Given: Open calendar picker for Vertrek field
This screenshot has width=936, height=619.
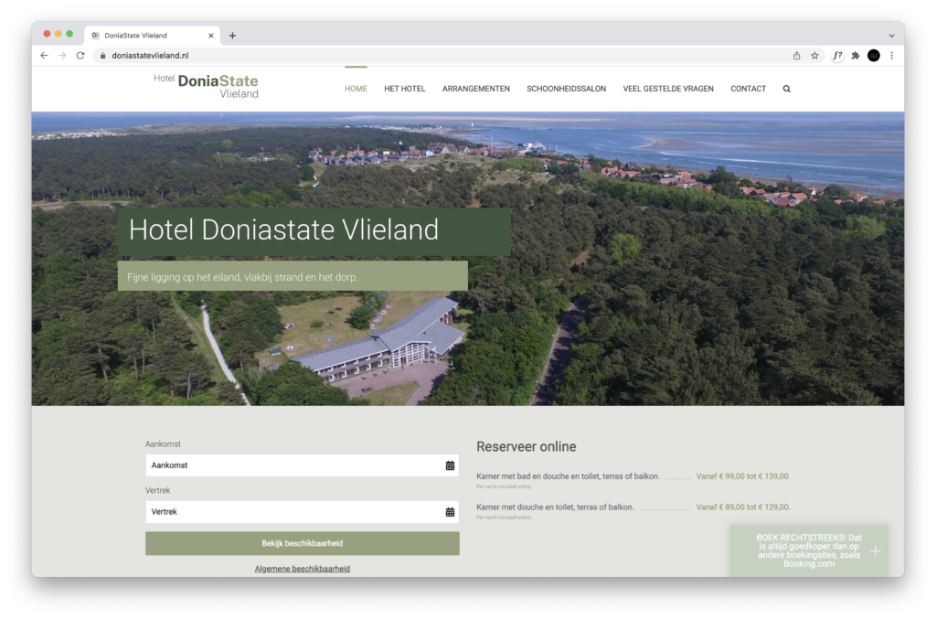Looking at the screenshot, I should click(x=450, y=512).
